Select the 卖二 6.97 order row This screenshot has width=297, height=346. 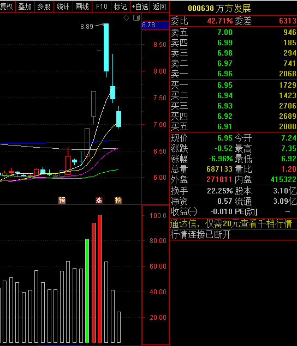[x=233, y=63]
